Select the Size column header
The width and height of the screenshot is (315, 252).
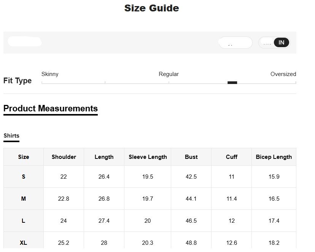[24, 157]
